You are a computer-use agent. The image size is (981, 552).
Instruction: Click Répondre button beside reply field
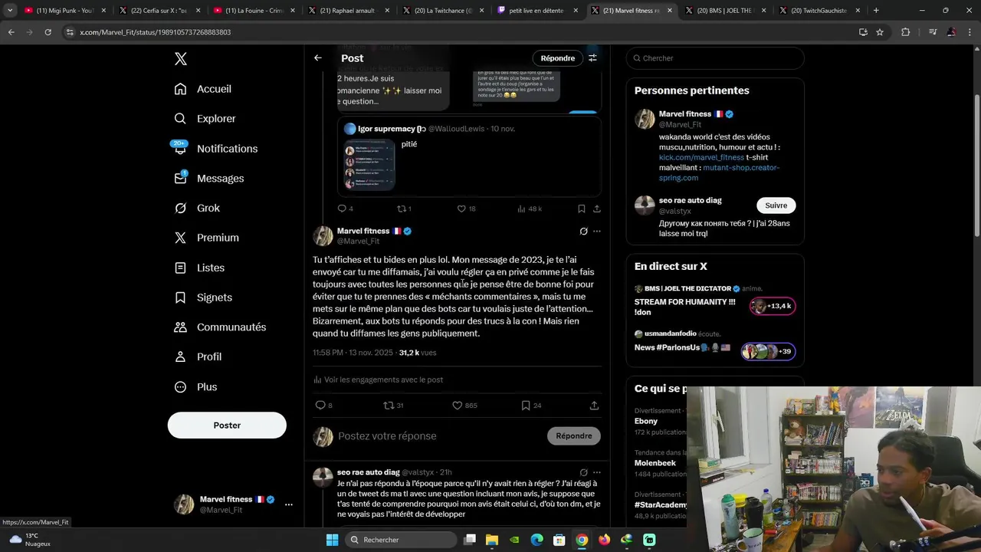pyautogui.click(x=574, y=436)
